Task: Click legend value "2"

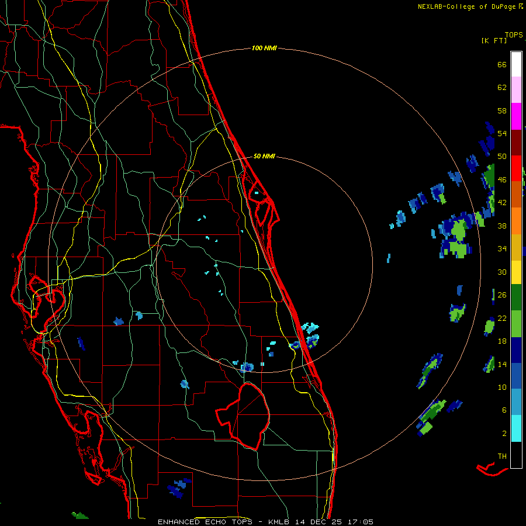Action: (x=504, y=434)
